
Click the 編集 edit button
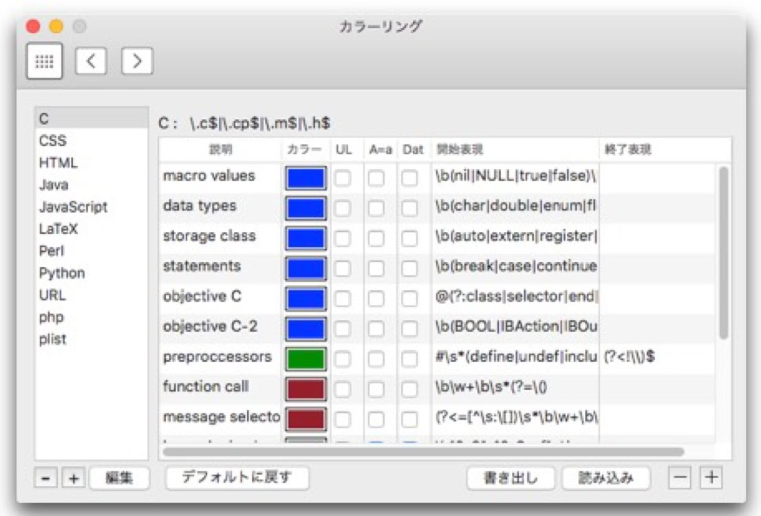tap(118, 478)
